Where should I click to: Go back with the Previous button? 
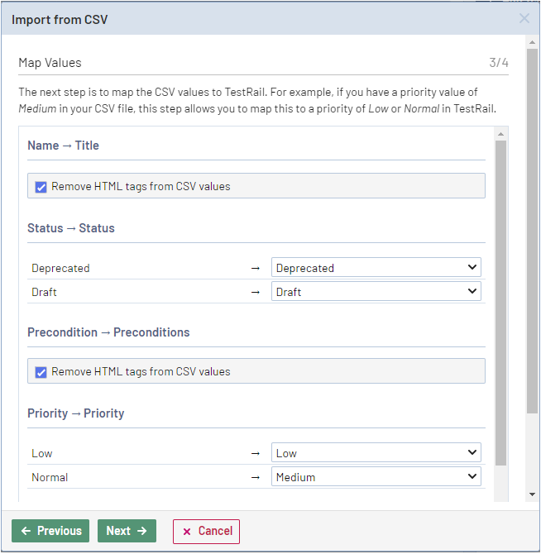pyautogui.click(x=51, y=531)
